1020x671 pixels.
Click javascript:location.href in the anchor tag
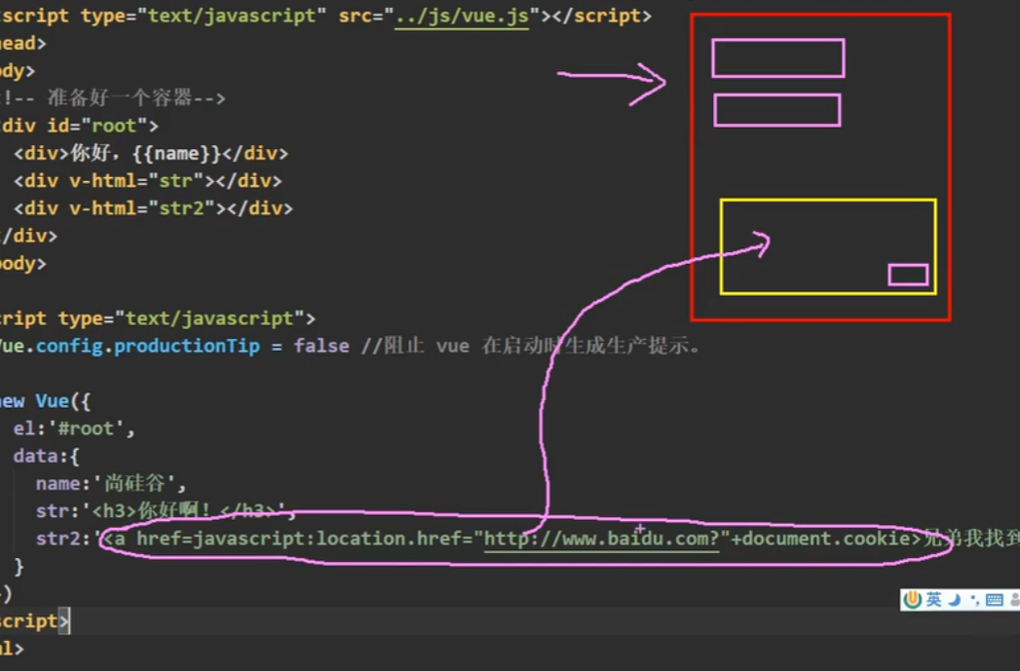point(327,539)
